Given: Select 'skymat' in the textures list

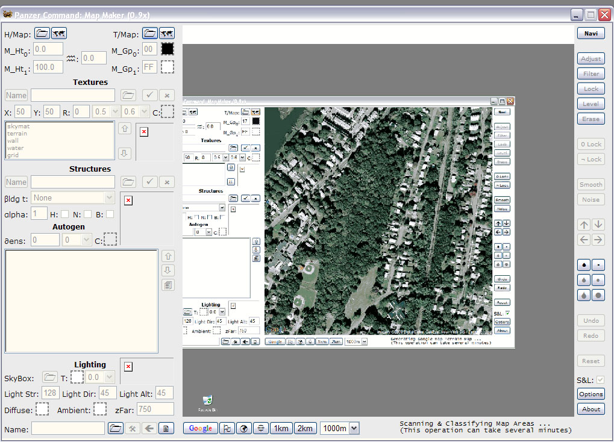Looking at the screenshot, I should point(19,126).
